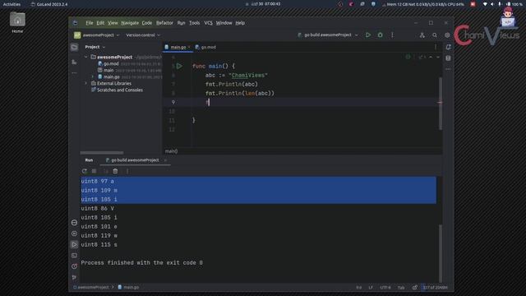Toggle file read-only lock icon
This screenshot has height=296, width=526.
(415, 288)
